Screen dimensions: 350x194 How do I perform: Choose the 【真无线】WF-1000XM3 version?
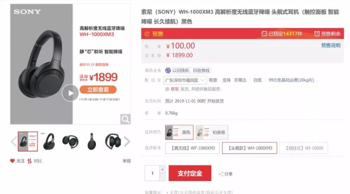click(x=192, y=148)
